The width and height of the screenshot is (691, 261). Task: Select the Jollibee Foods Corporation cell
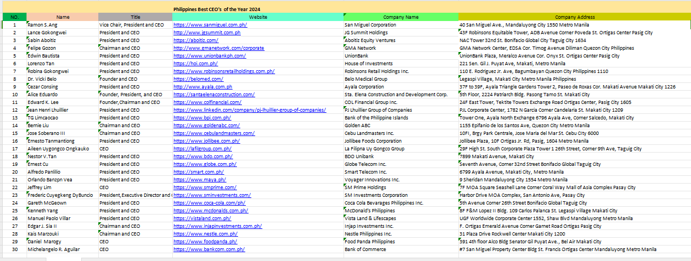click(x=400, y=141)
